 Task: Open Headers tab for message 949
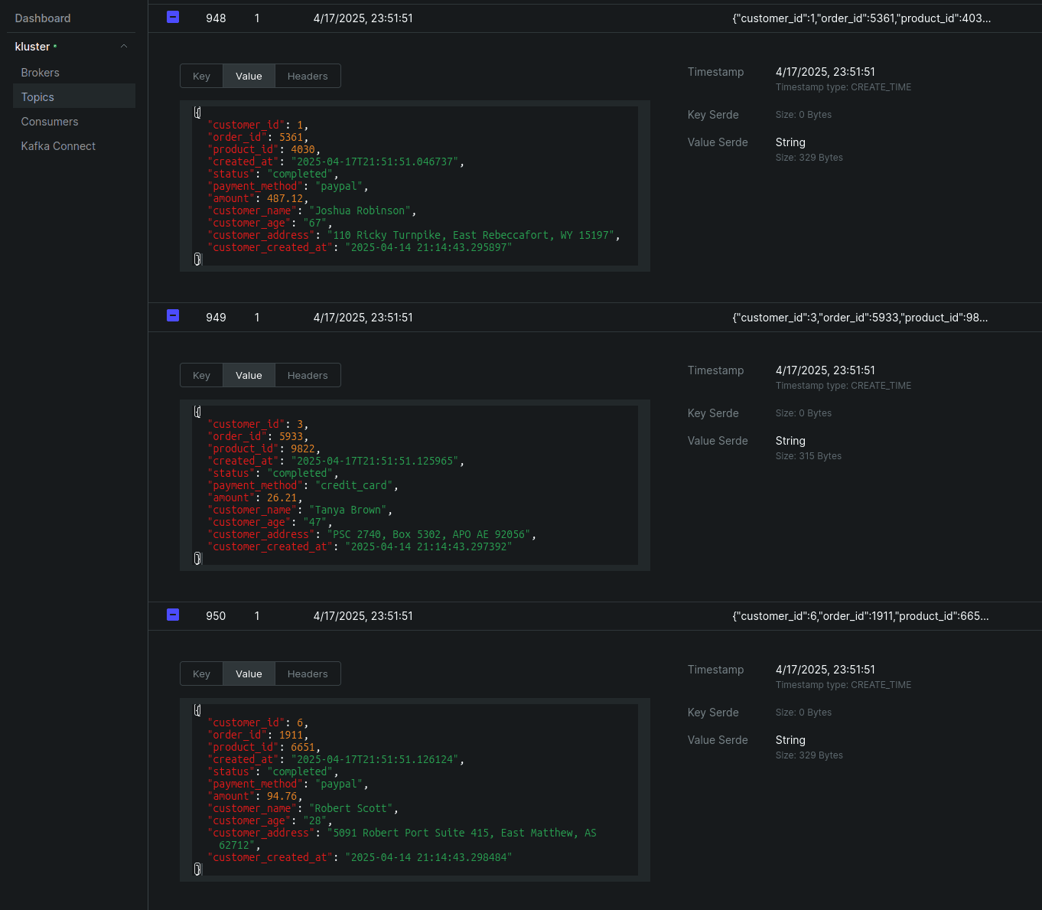click(x=308, y=376)
